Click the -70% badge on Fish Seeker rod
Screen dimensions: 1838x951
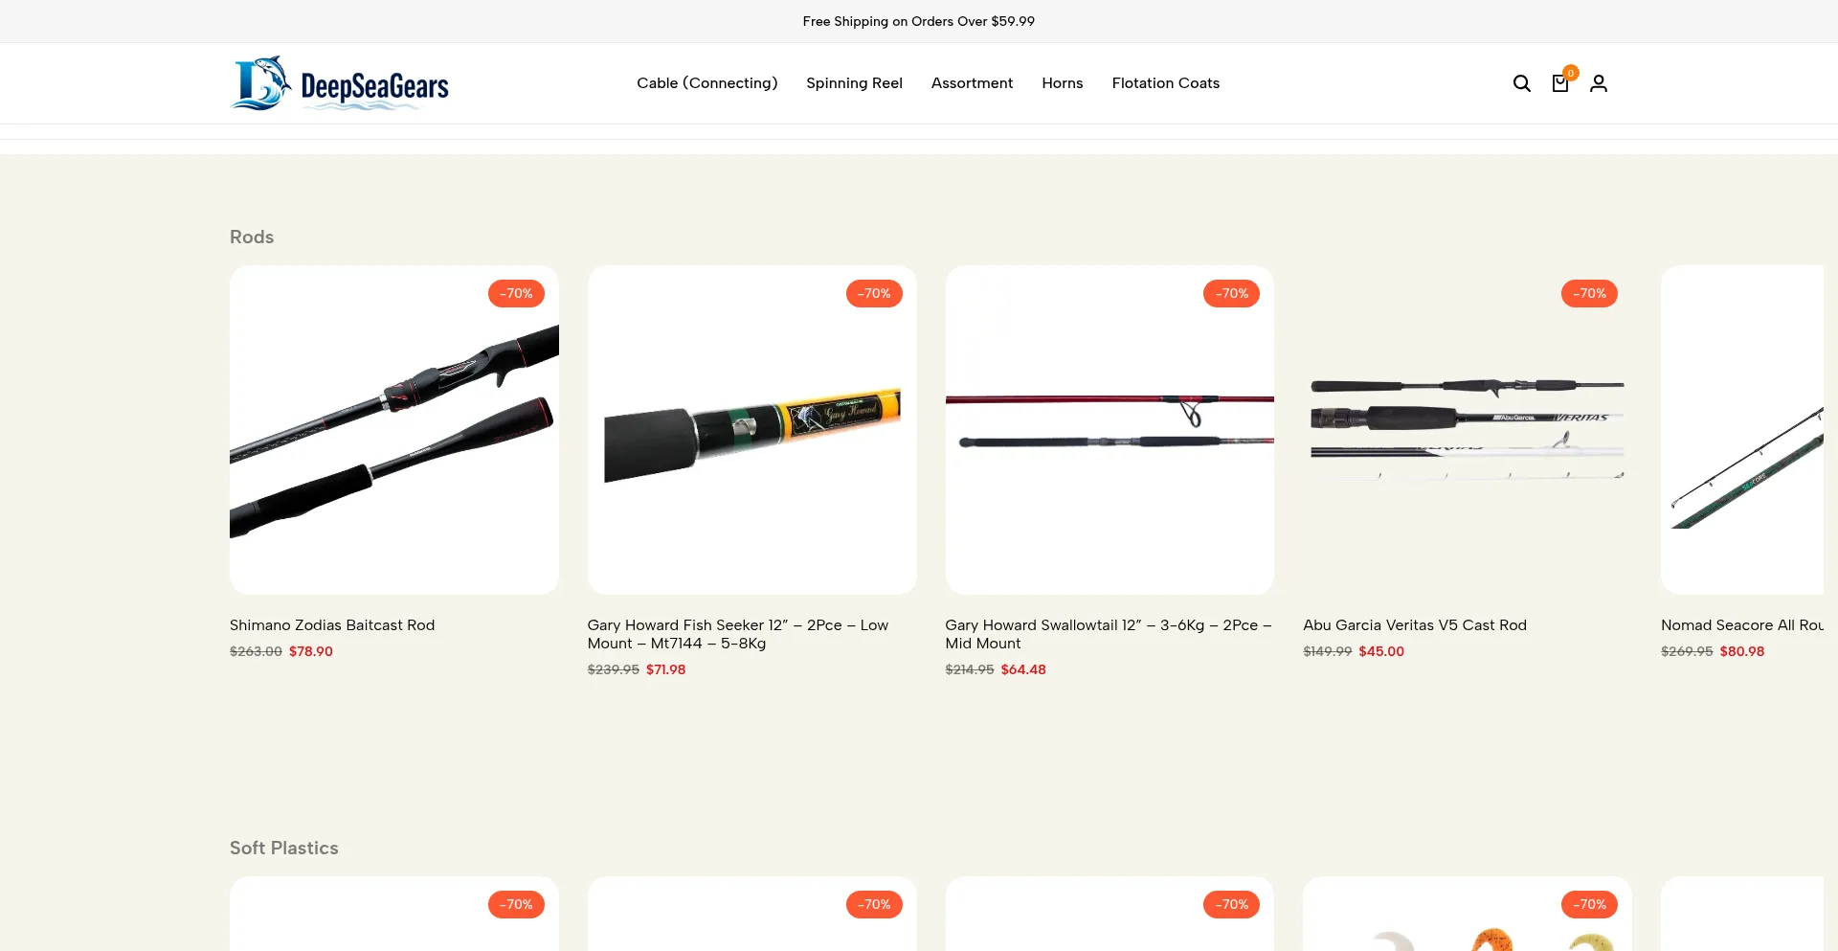tap(874, 293)
